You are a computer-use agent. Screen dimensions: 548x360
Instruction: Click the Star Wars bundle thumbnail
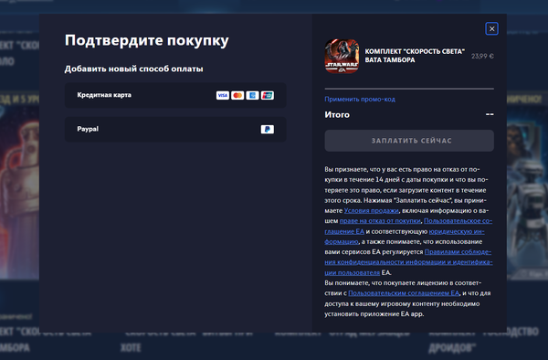pyautogui.click(x=342, y=56)
